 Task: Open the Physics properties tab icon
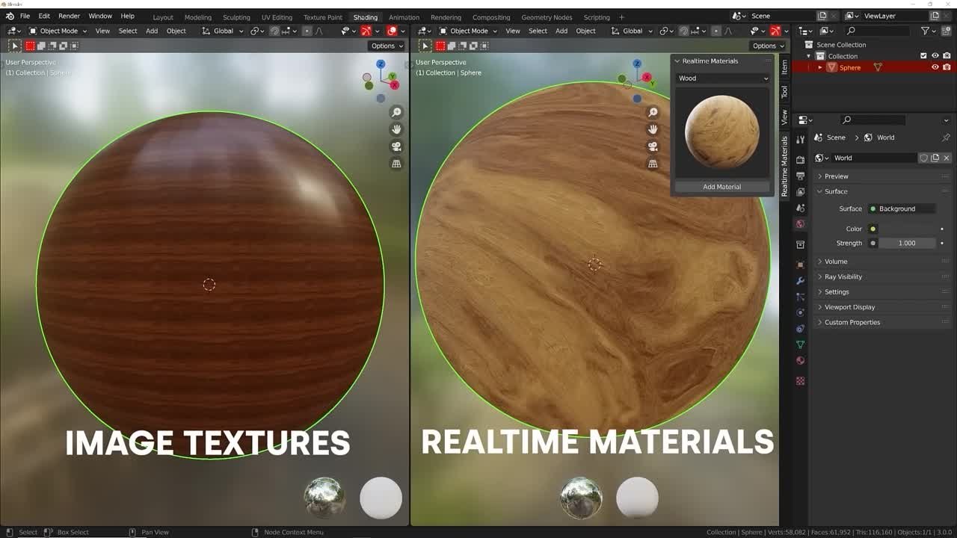point(800,312)
